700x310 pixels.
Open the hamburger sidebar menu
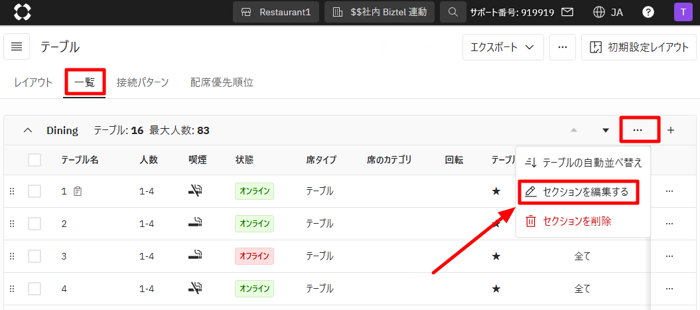pyautogui.click(x=17, y=46)
